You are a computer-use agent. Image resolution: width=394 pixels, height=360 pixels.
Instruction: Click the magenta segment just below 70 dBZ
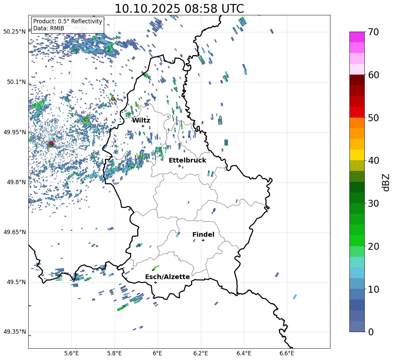(357, 37)
